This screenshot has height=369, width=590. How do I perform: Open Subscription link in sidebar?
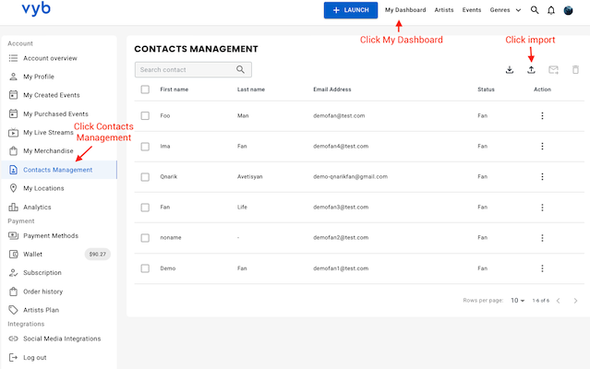click(42, 273)
